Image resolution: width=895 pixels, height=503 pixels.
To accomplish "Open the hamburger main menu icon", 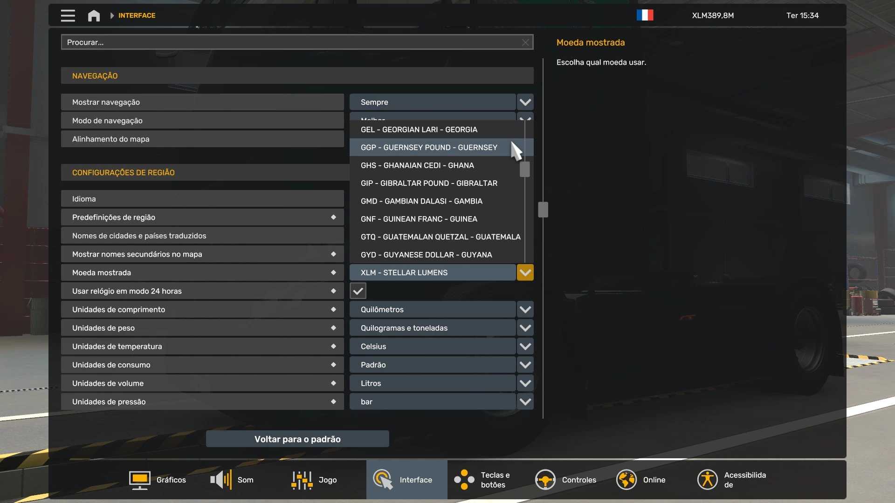I will pyautogui.click(x=68, y=15).
